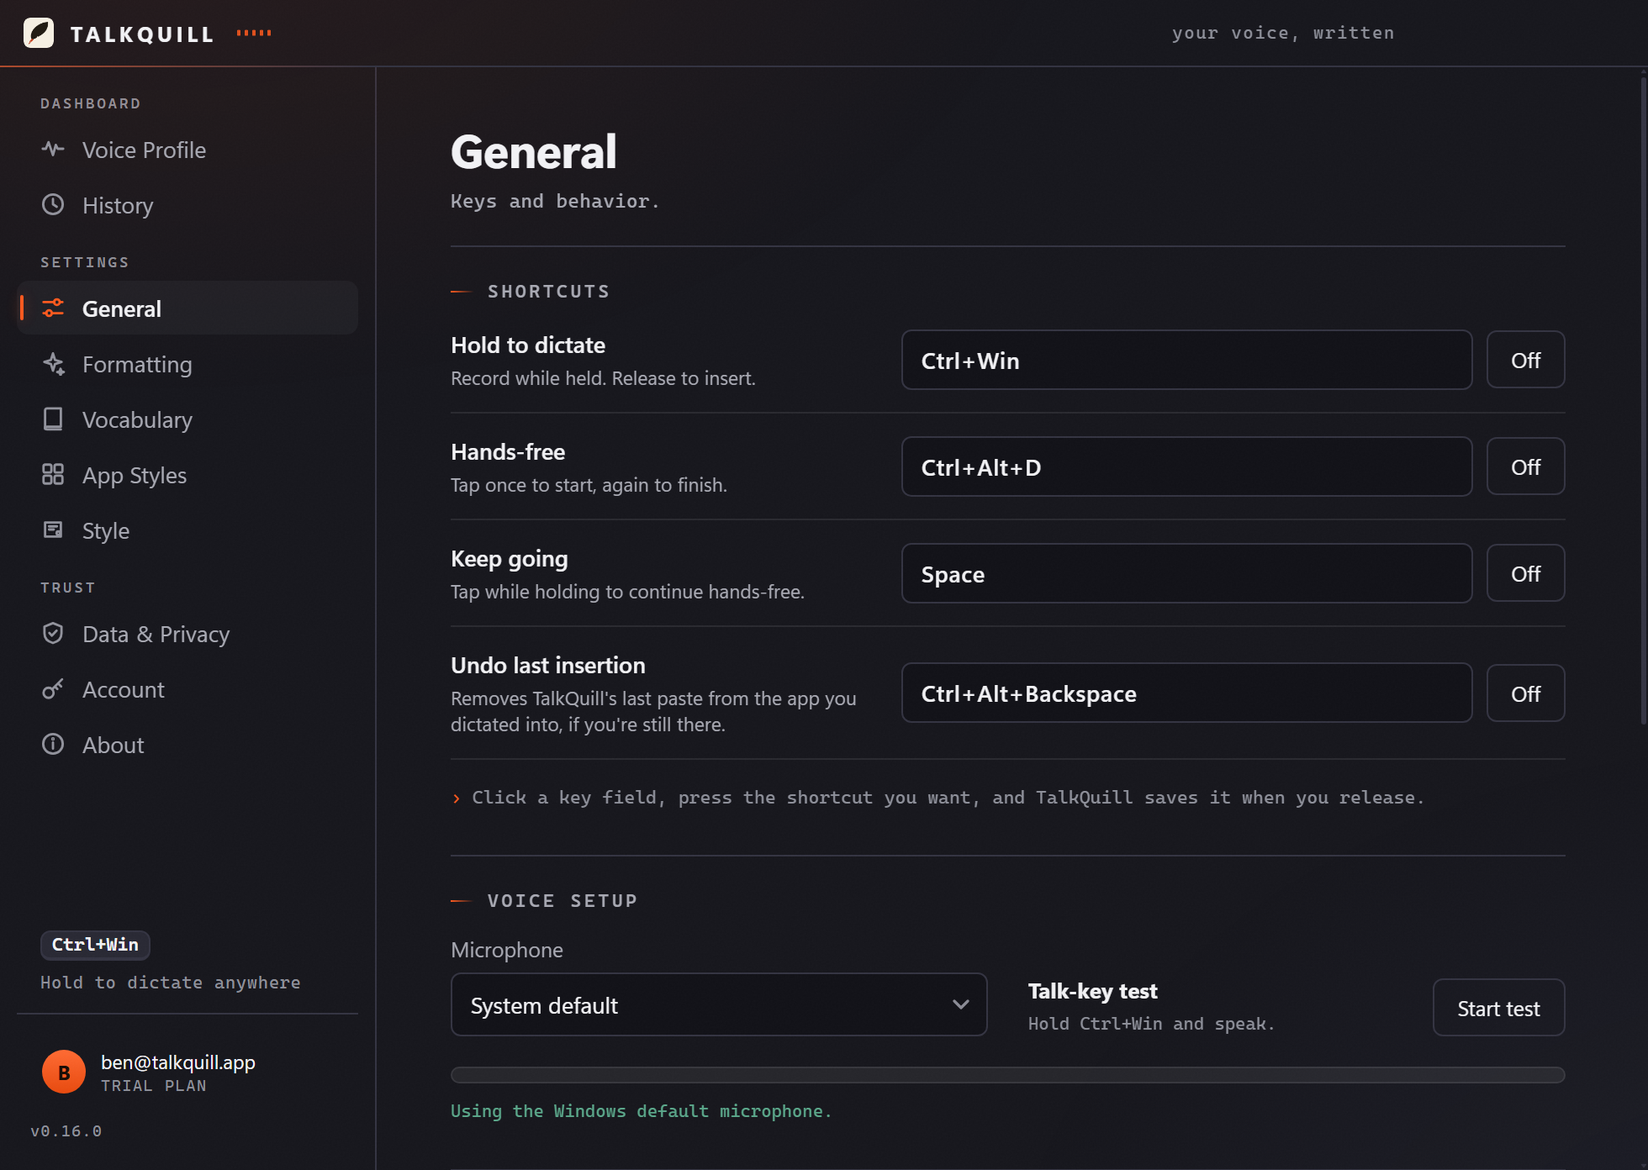Click the Ctrl+Alt+D shortcut key field
Image resolution: width=1648 pixels, height=1170 pixels.
(1186, 466)
